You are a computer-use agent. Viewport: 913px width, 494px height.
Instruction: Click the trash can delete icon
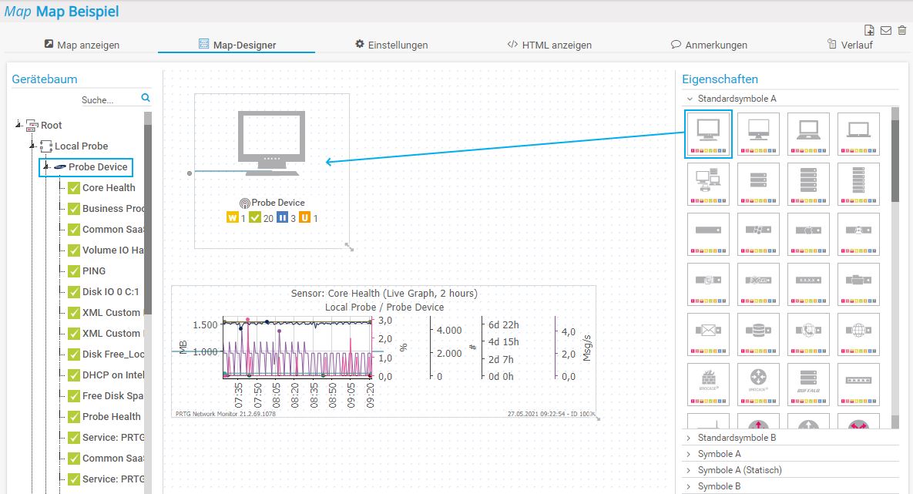(x=901, y=31)
